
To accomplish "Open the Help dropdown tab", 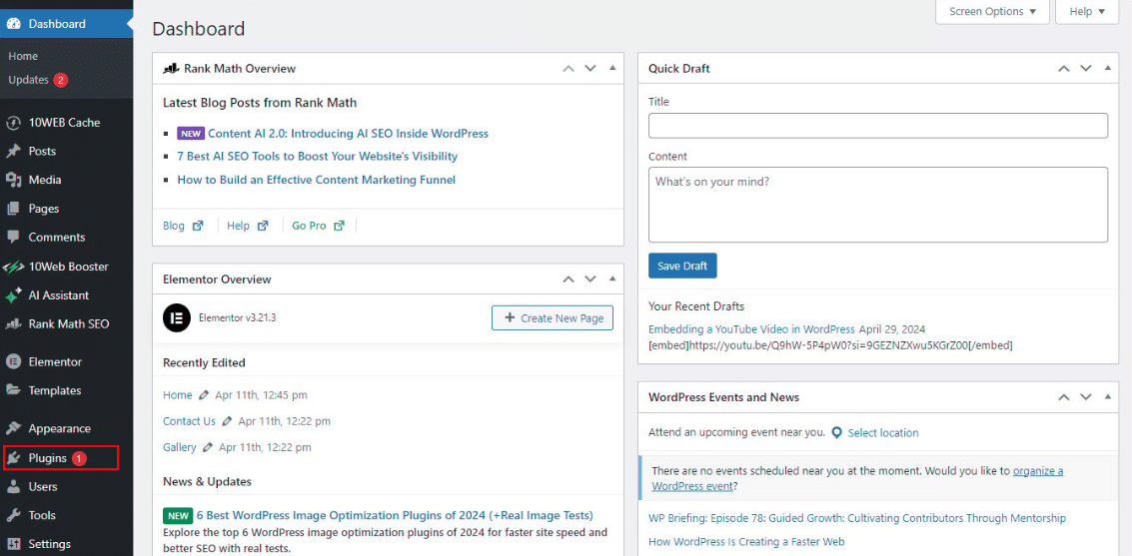I will 1087,12.
